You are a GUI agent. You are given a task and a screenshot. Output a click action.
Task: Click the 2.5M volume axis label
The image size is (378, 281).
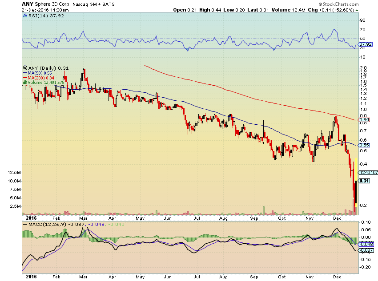pyautogui.click(x=15, y=206)
